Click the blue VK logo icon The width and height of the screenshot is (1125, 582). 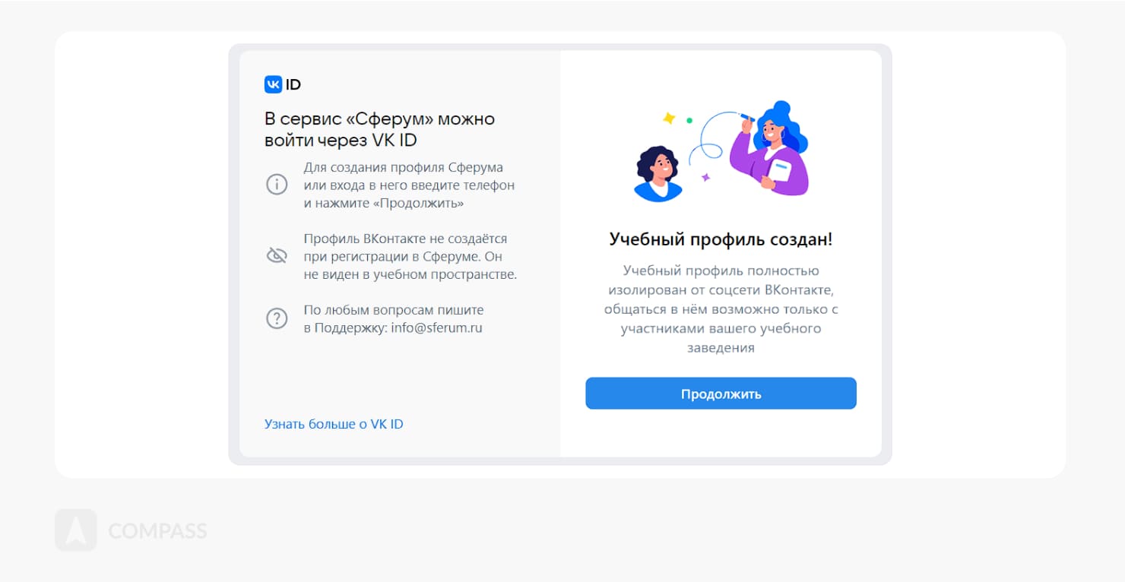pos(273,84)
